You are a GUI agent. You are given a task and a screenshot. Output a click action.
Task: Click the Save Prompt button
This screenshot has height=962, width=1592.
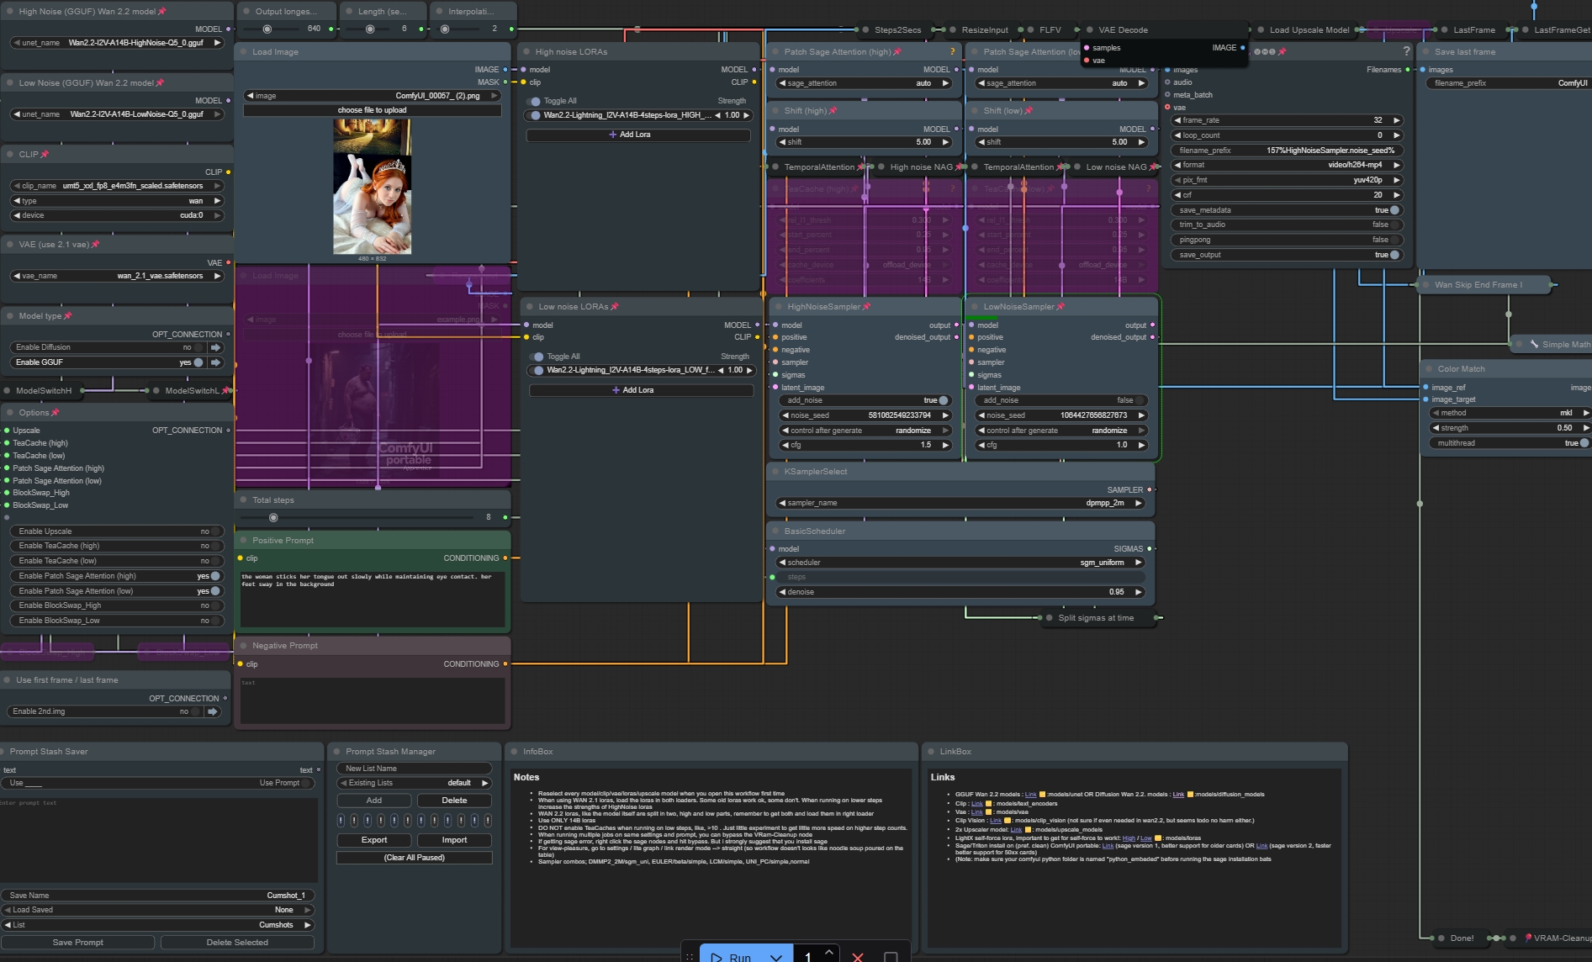(x=77, y=943)
